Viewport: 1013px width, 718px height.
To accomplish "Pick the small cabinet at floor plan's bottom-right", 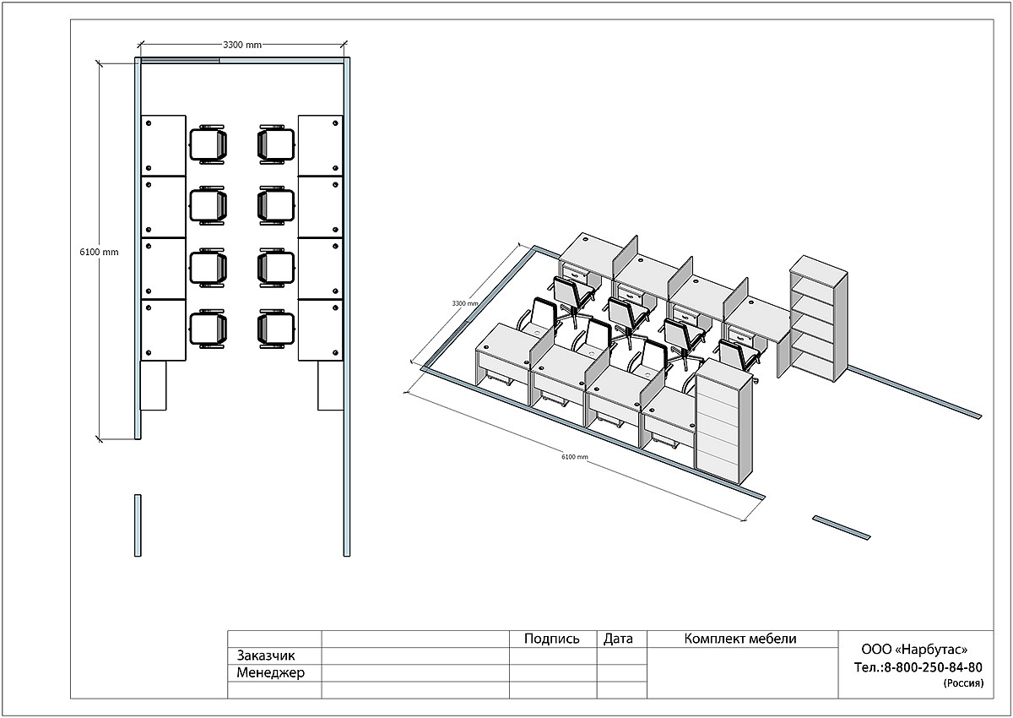I will [x=329, y=385].
